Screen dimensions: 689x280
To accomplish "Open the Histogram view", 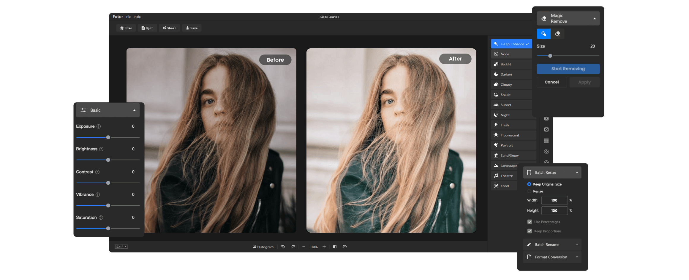I will click(x=263, y=247).
